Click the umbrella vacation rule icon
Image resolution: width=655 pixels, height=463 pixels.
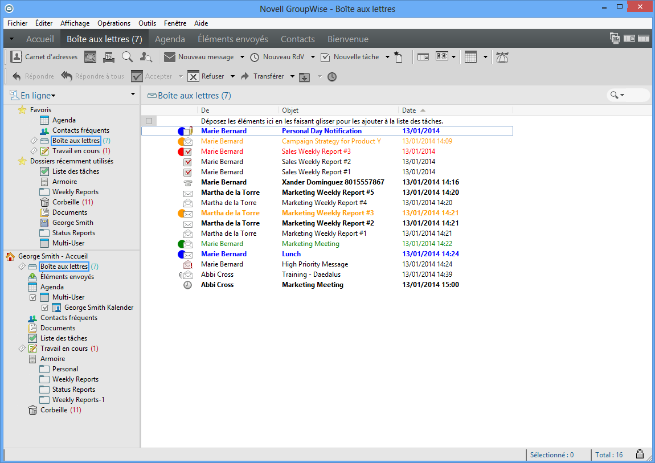click(502, 57)
